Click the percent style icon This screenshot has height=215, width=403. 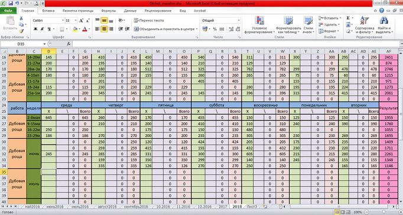click(215, 29)
